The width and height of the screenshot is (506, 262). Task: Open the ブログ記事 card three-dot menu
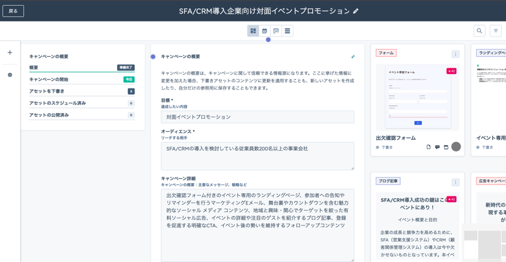click(x=455, y=182)
